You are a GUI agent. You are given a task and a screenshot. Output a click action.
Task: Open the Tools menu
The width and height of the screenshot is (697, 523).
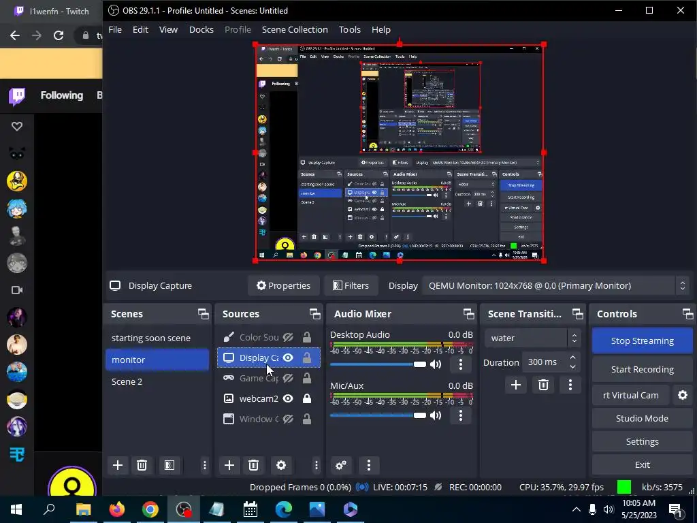(x=349, y=29)
